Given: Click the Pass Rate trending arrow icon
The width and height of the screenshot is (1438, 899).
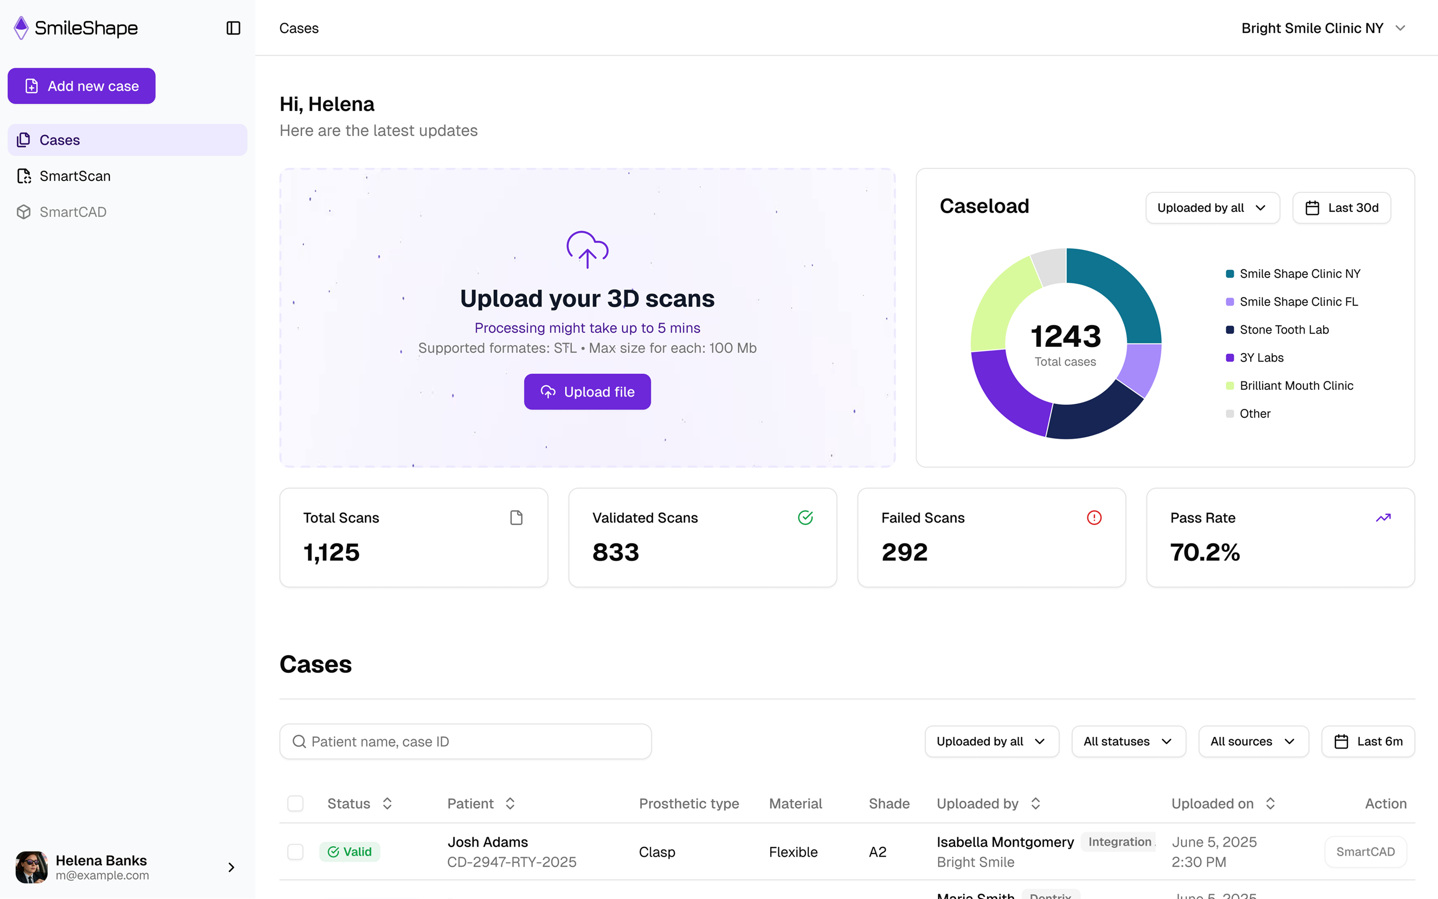Looking at the screenshot, I should [1383, 517].
